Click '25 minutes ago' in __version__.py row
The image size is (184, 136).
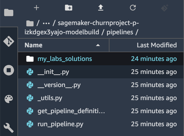pyautogui.click(x=154, y=85)
